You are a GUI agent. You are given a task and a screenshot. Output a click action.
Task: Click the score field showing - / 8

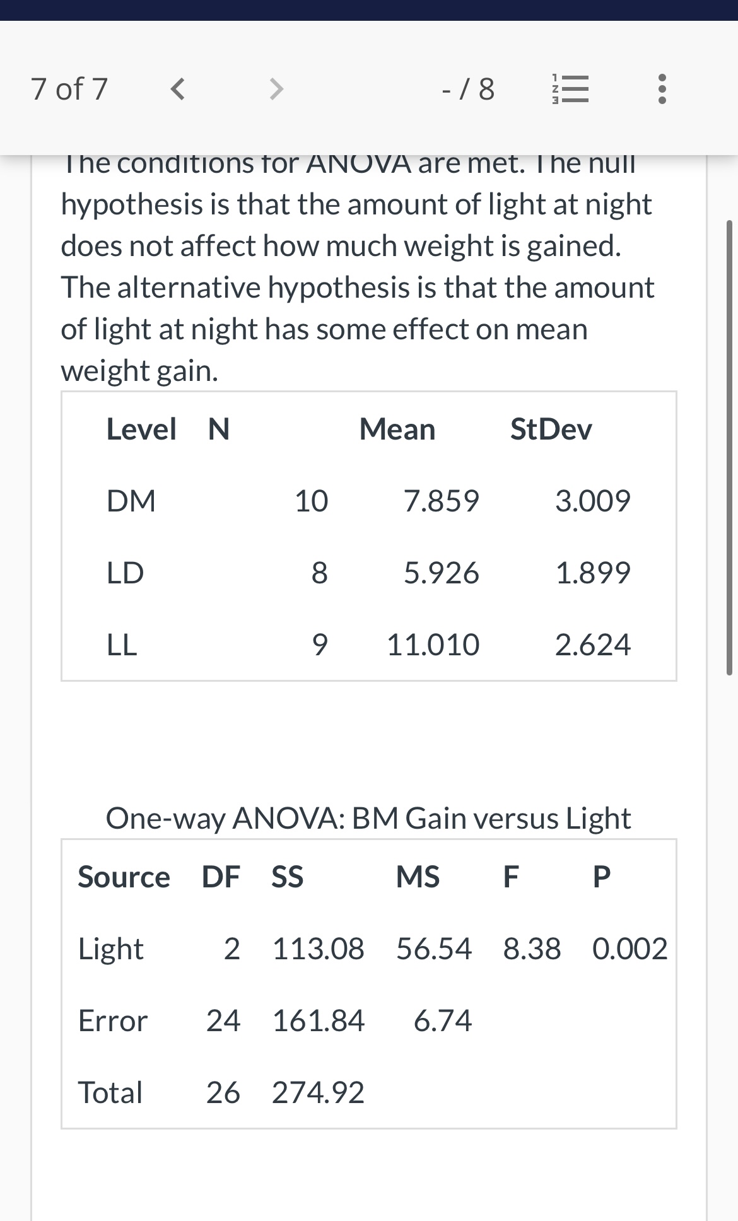pos(467,90)
